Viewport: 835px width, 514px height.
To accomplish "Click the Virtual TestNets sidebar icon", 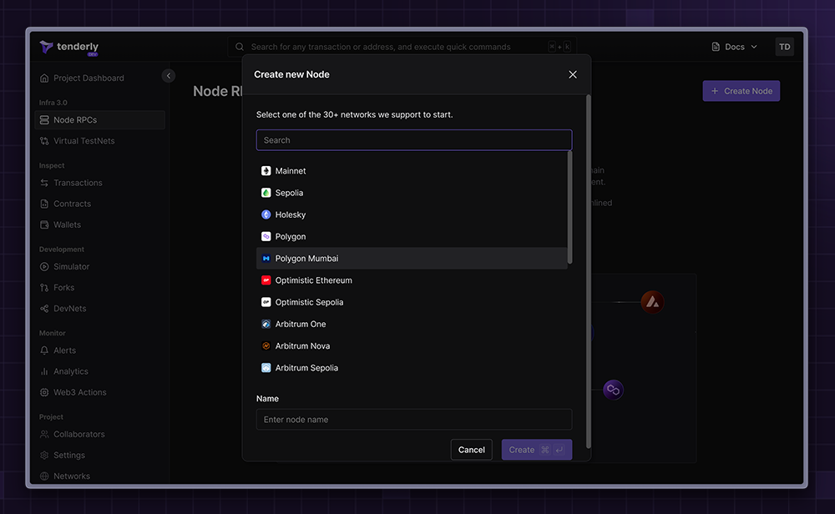I will (44, 141).
